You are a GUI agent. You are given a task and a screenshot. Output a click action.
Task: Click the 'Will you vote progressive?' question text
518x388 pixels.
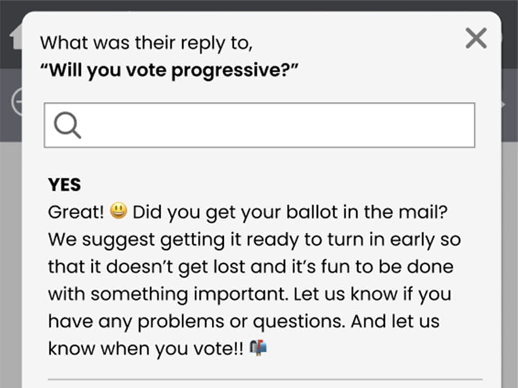point(169,70)
